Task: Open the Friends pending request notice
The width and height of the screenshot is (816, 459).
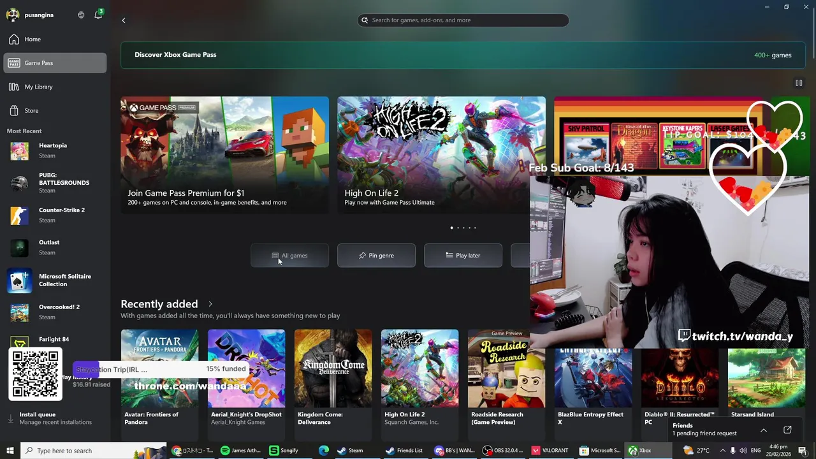Action: pyautogui.click(x=704, y=433)
